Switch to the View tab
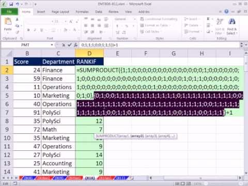248x186 pixels. tap(128, 12)
